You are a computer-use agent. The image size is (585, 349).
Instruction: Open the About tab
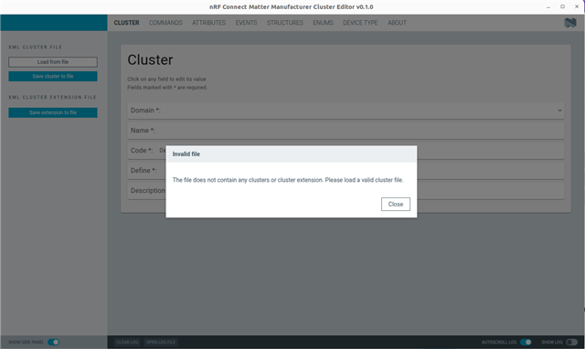tap(397, 23)
